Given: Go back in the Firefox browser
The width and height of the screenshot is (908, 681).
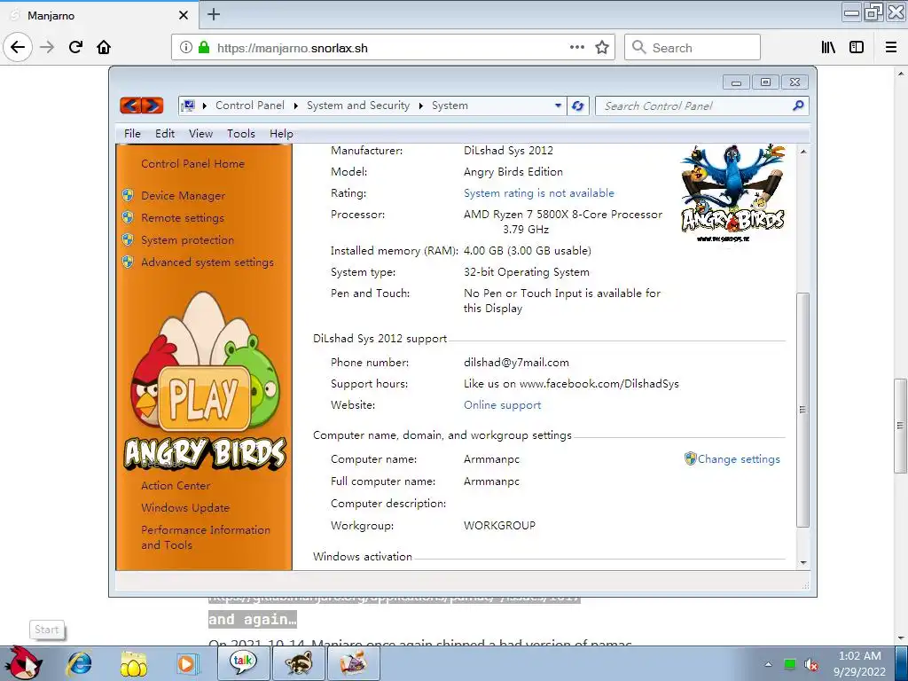Looking at the screenshot, I should (x=18, y=47).
